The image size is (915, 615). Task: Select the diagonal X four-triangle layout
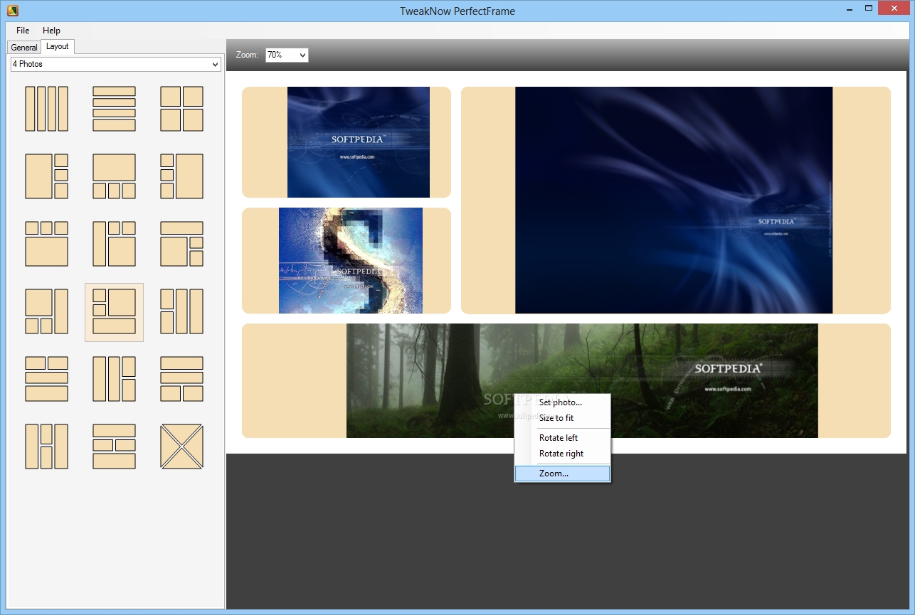(181, 446)
